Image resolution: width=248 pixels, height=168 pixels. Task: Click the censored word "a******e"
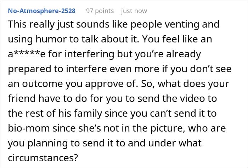coord(27,54)
